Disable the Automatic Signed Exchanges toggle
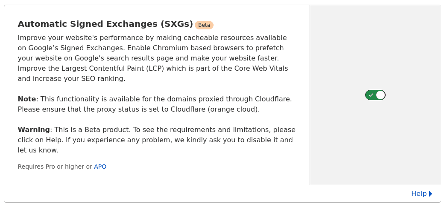445x207 pixels. 375,95
